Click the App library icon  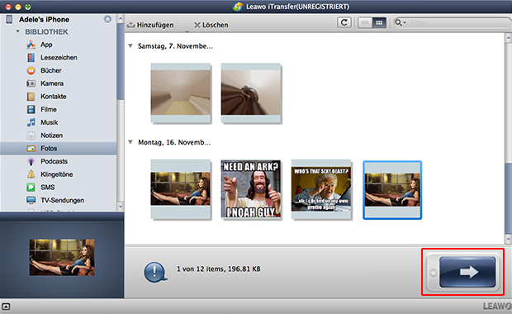pyautogui.click(x=31, y=45)
